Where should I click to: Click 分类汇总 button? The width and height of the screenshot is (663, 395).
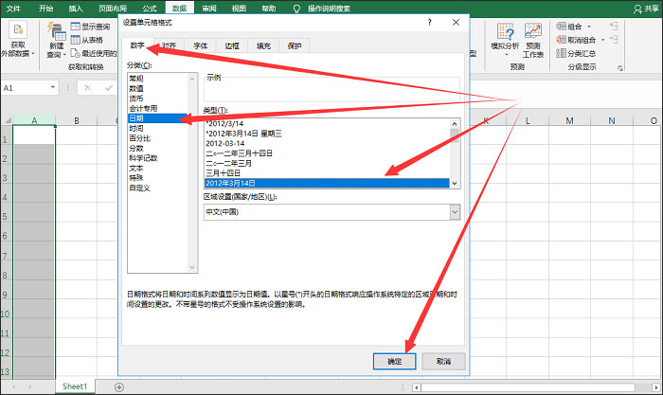(576, 53)
